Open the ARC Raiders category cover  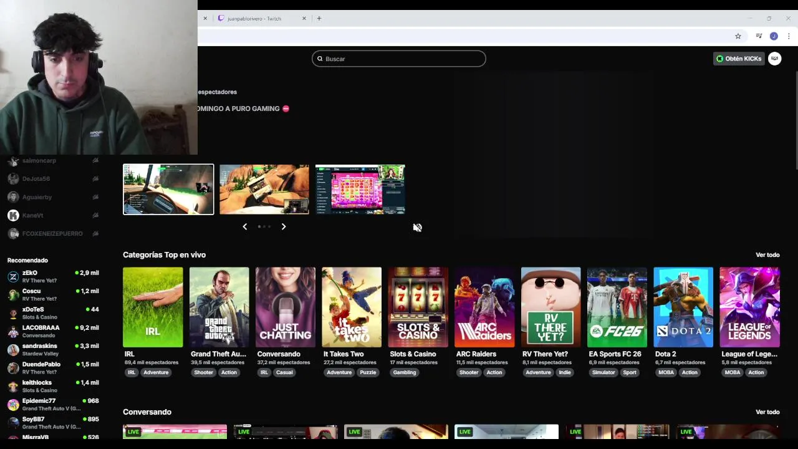(x=484, y=307)
